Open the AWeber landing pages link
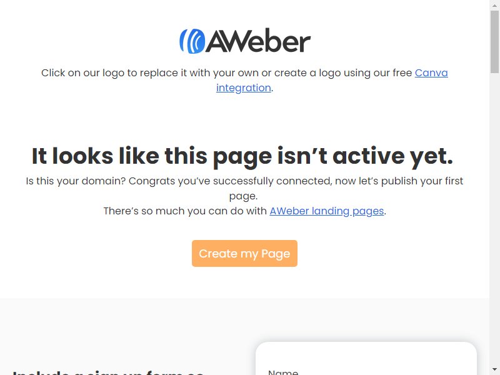Screen dimensions: 500x375 [x=326, y=211]
